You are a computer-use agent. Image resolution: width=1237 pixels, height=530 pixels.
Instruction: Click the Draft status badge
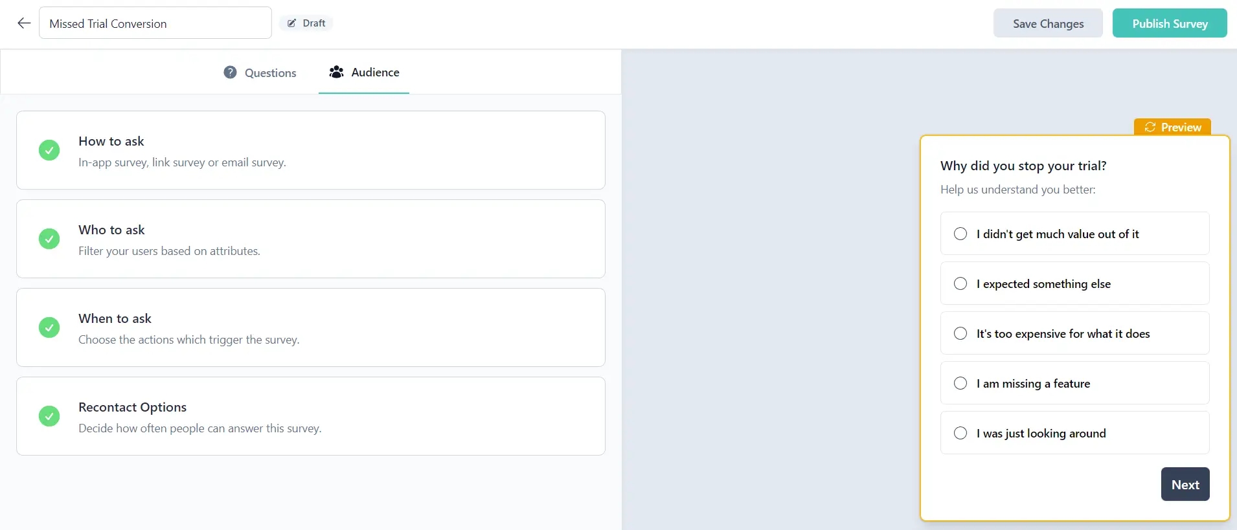(306, 23)
